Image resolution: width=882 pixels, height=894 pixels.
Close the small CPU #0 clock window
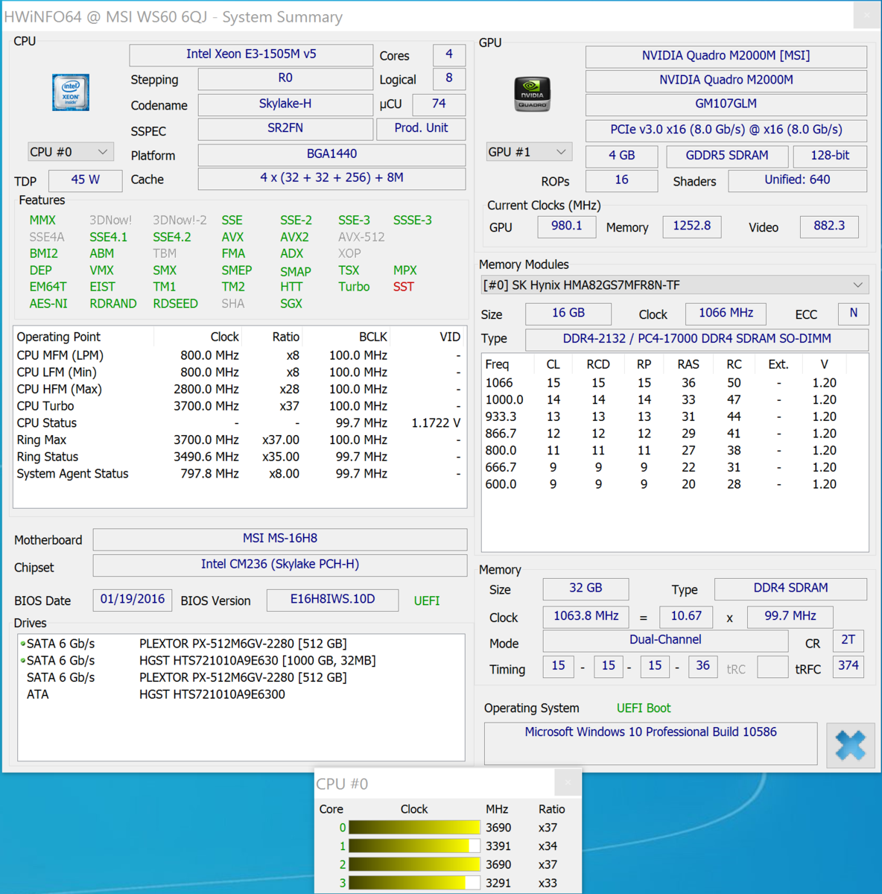568,783
